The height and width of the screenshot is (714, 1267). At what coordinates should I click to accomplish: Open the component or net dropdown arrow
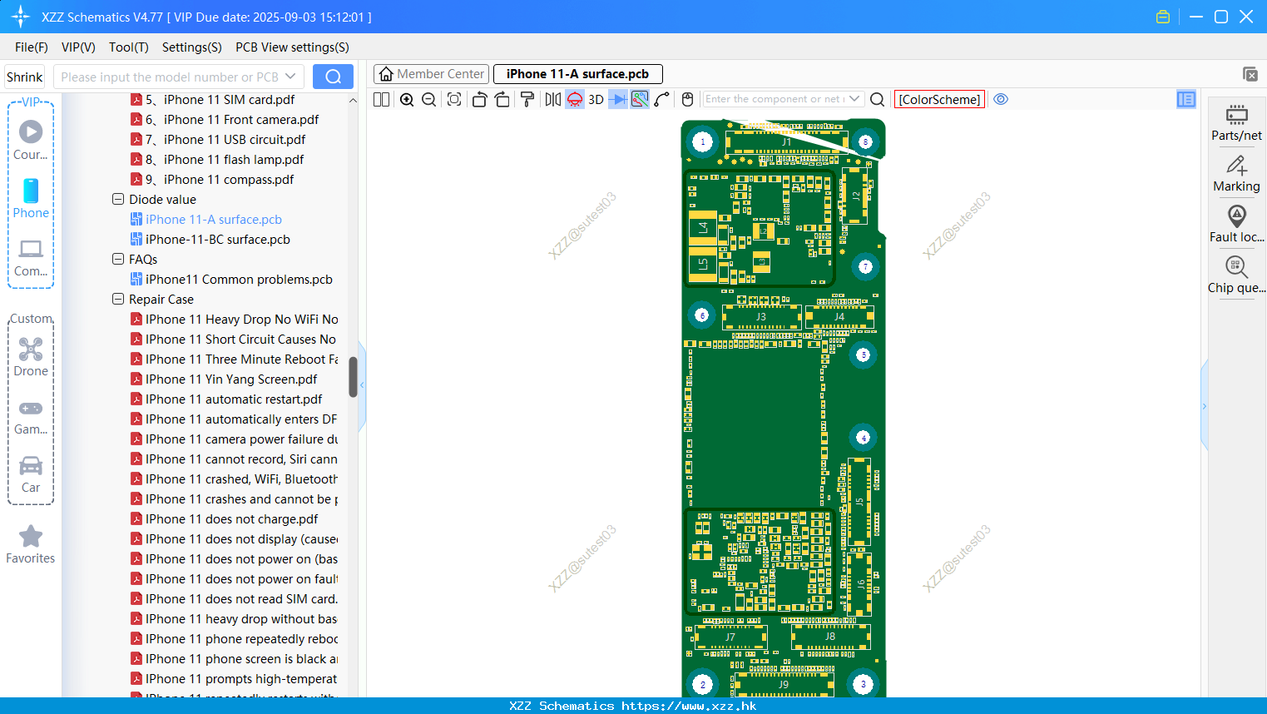tap(854, 99)
